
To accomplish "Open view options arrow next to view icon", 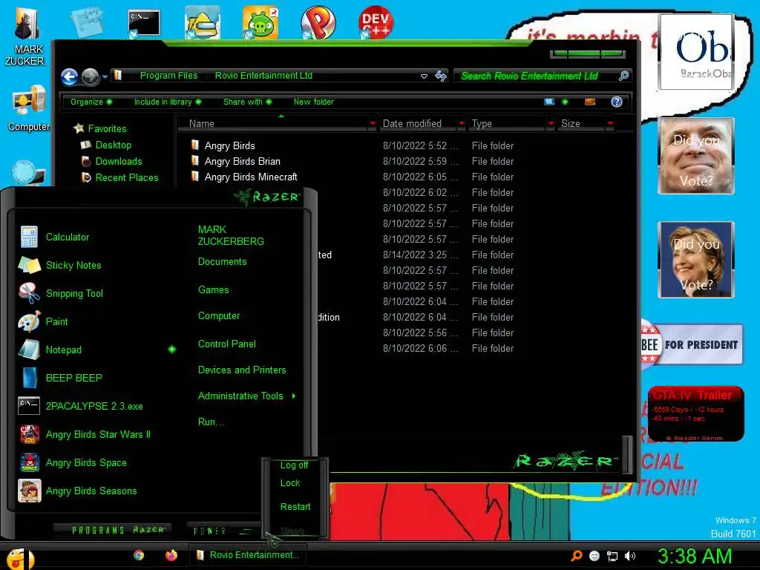I will point(565,102).
